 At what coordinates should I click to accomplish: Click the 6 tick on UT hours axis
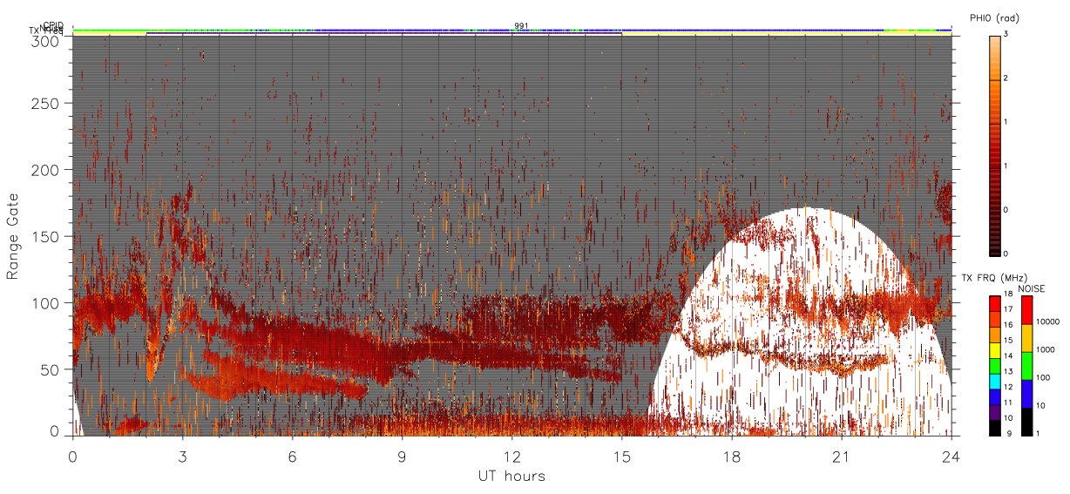[292, 456]
